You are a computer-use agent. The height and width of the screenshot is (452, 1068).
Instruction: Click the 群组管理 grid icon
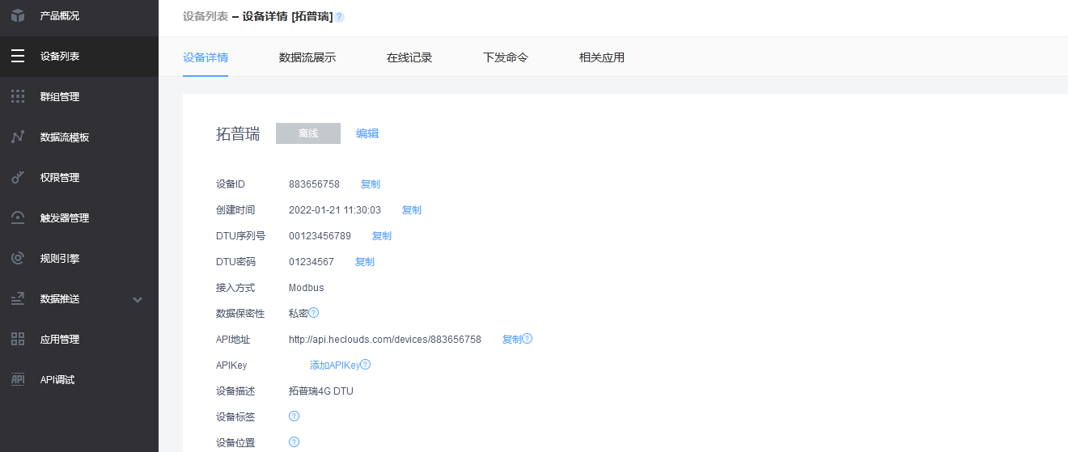(18, 97)
